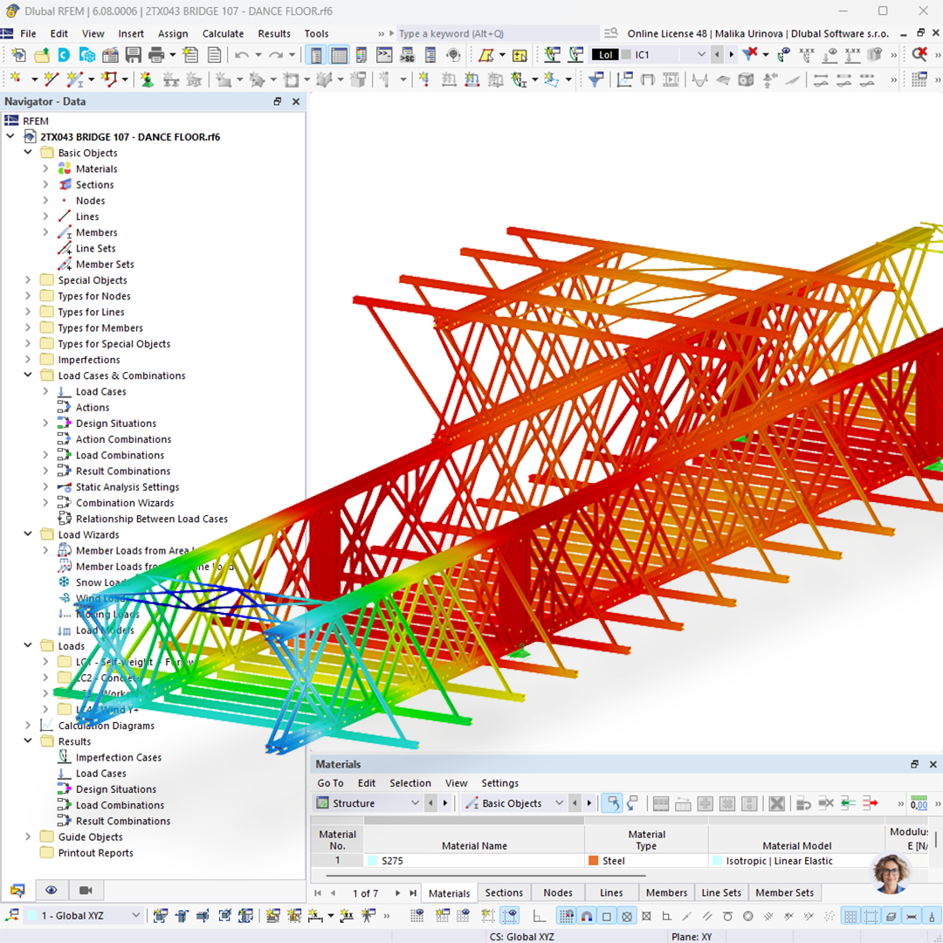
Task: Collapse the Results tree folder
Action: pyautogui.click(x=28, y=740)
